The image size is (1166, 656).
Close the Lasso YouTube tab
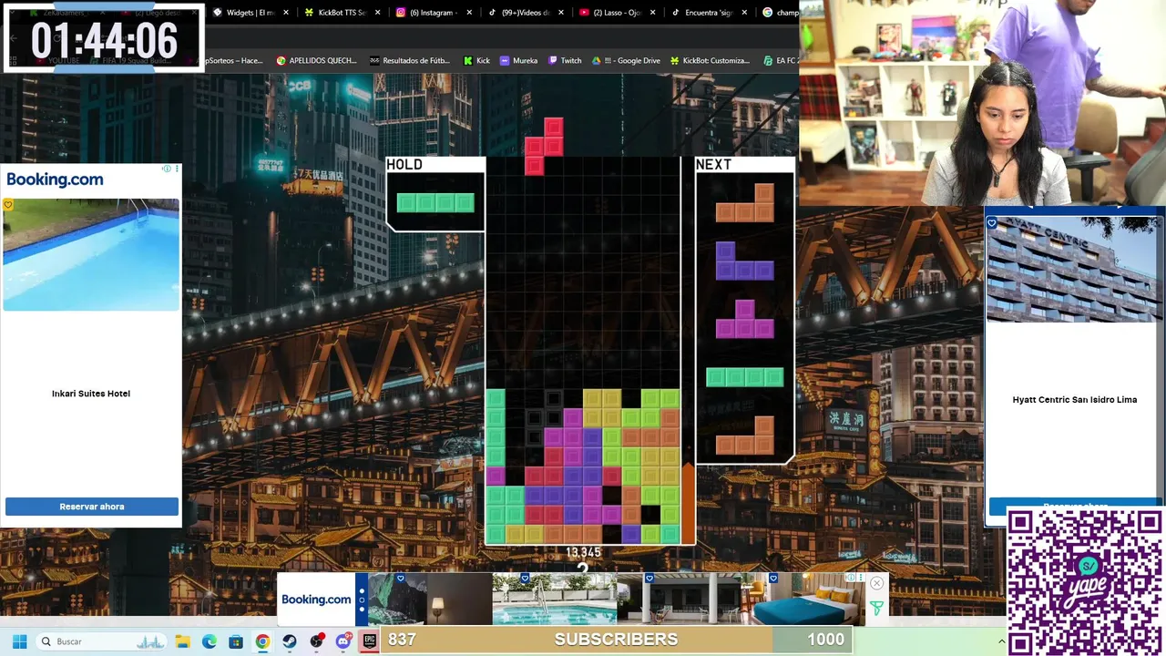click(652, 13)
